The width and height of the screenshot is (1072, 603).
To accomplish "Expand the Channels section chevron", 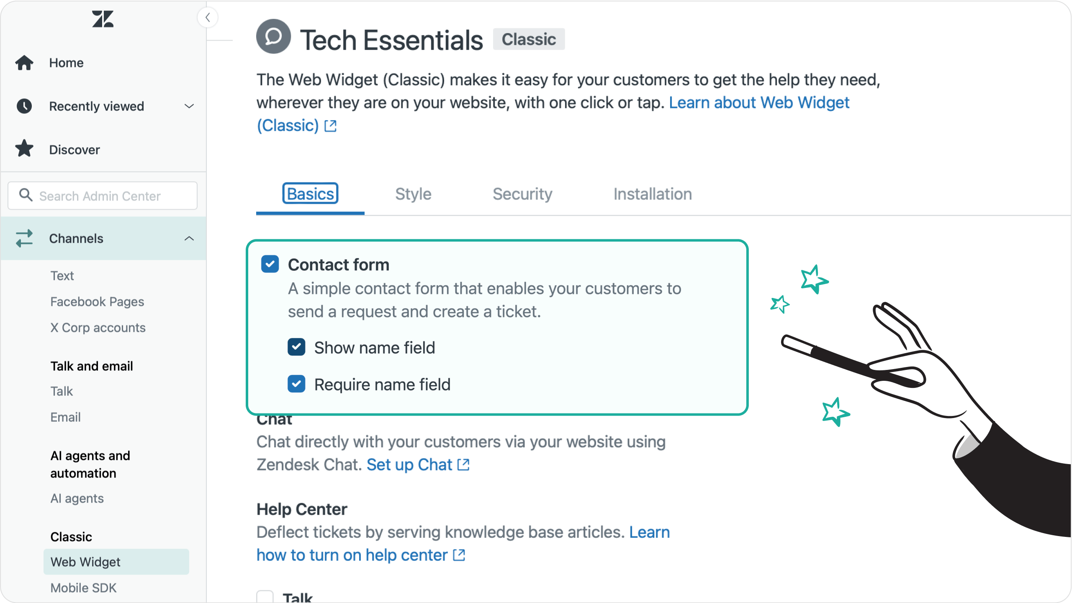I will [190, 239].
